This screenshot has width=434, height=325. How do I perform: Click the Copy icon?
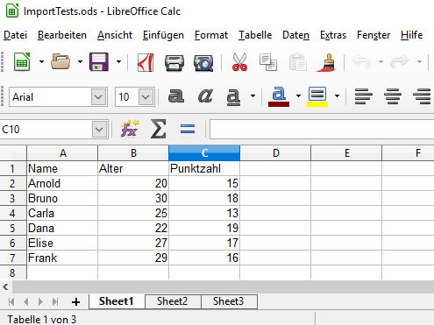268,62
